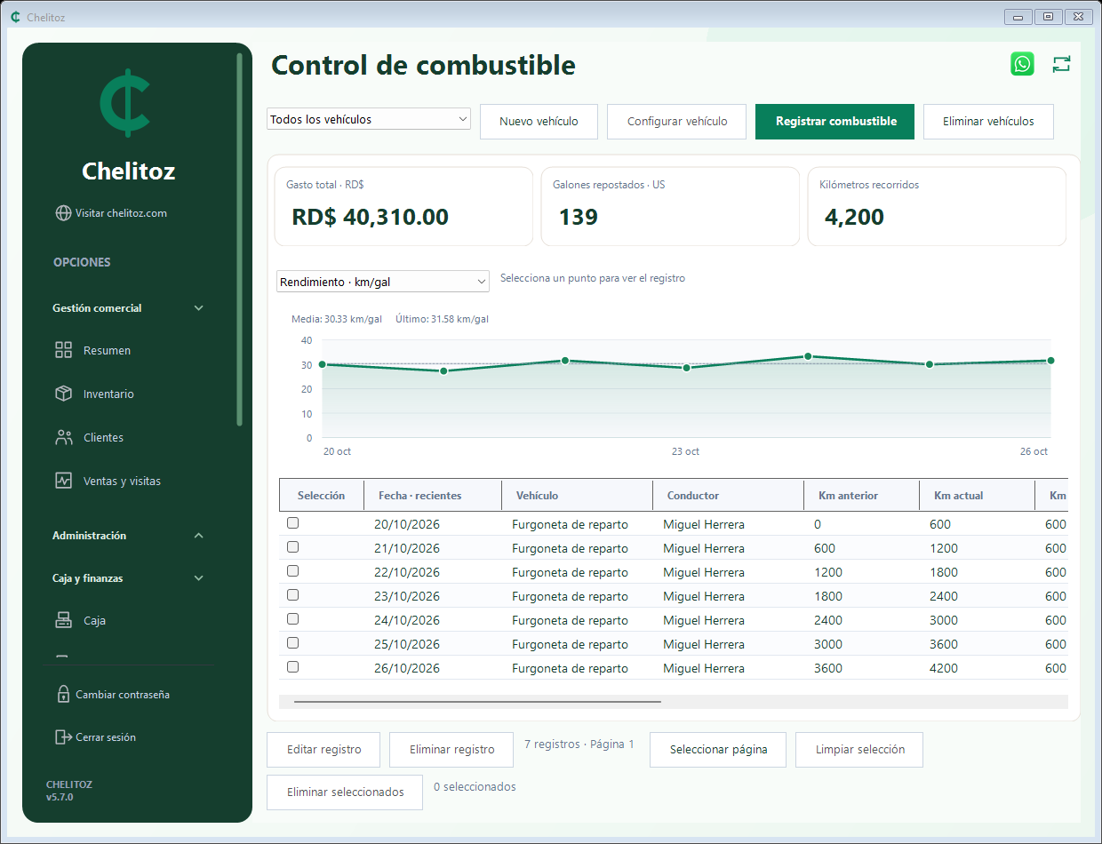This screenshot has height=844, width=1102.
Task: Open Resumen via its grid icon
Action: point(63,350)
